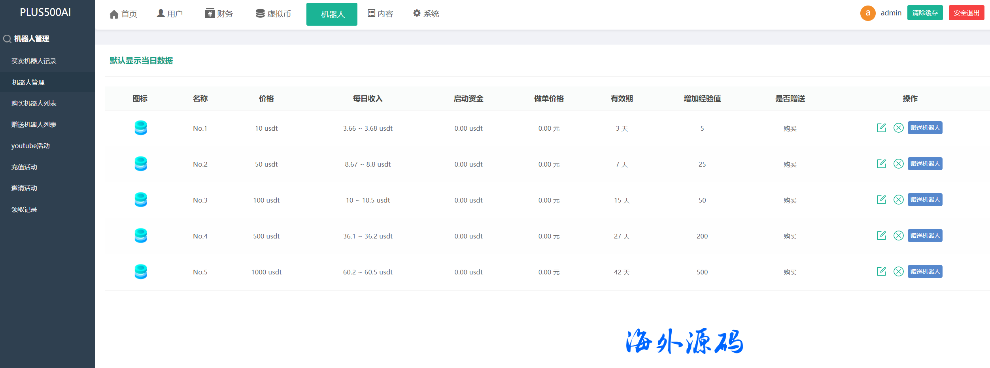
Task: Click the delete icon for robot No.2
Action: click(x=898, y=164)
